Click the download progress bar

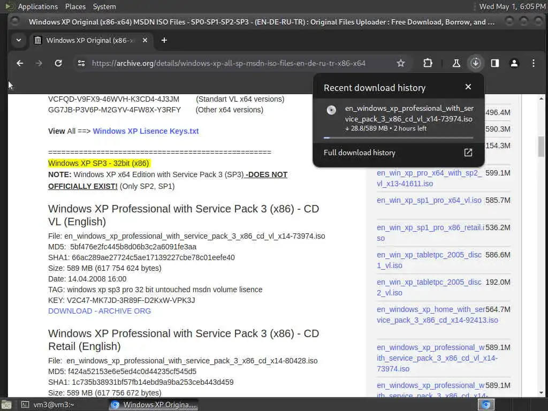[x=398, y=138]
